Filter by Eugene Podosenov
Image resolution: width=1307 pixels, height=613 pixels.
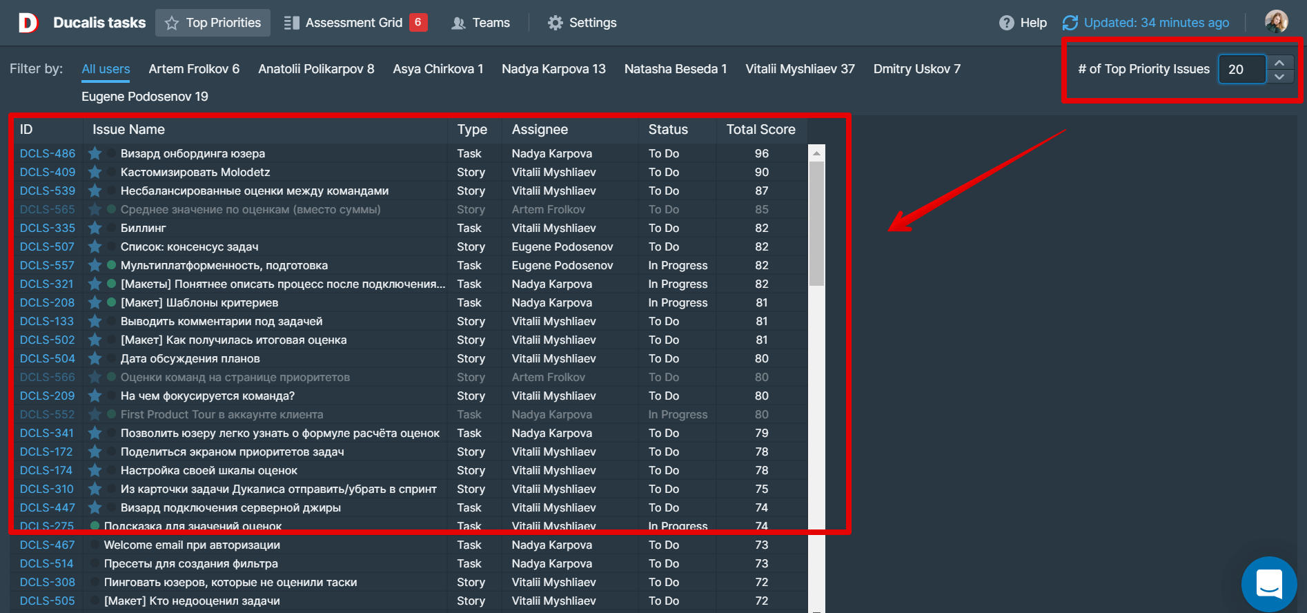pyautogui.click(x=145, y=97)
